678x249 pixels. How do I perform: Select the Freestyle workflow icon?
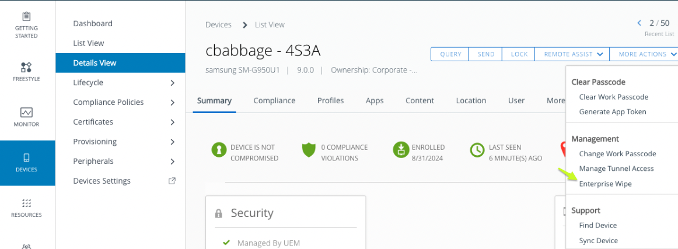pos(26,66)
